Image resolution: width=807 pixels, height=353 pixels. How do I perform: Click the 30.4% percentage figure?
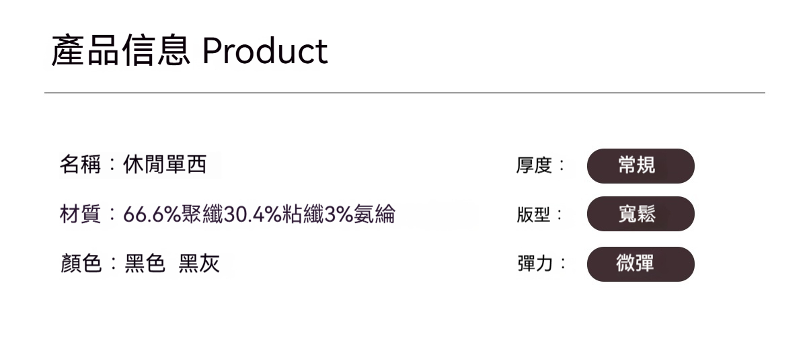click(247, 214)
